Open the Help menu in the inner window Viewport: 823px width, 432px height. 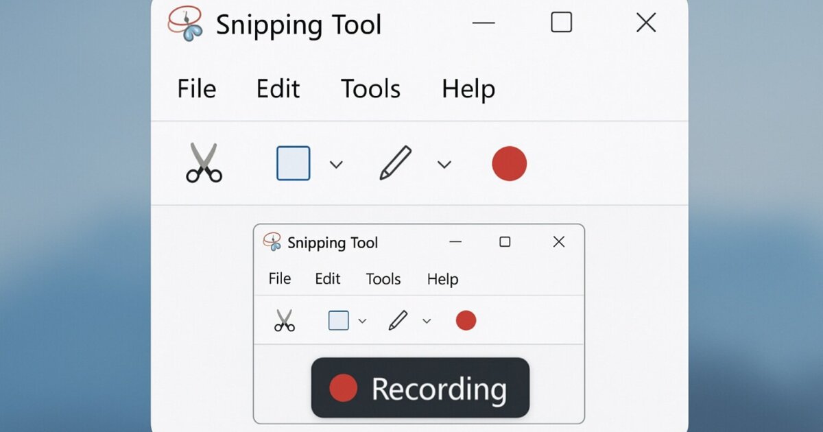[442, 279]
